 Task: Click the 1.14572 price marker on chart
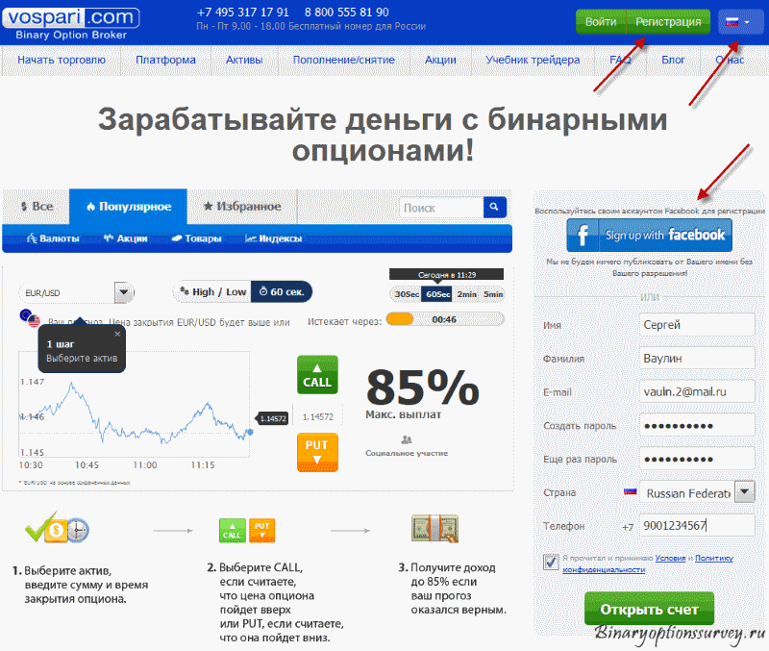click(272, 418)
